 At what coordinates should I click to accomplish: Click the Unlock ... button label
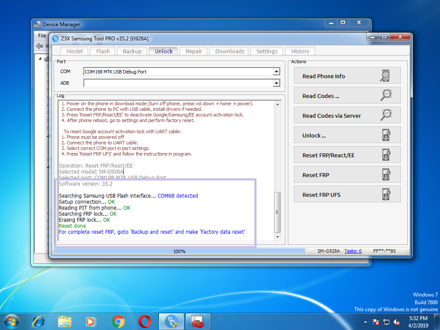coord(314,135)
